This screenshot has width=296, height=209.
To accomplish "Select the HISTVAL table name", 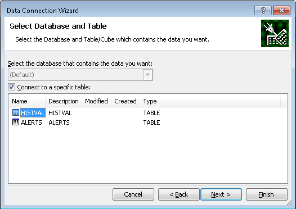I will [x=33, y=113].
